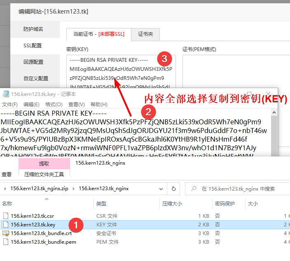Click the 安全证书 type cell
290x261 pixels.
coord(106,233)
